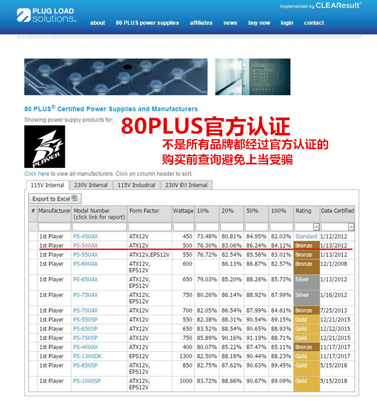The width and height of the screenshot is (377, 403).
Task: Sort by the Model Number column header
Action: pyautogui.click(x=99, y=214)
